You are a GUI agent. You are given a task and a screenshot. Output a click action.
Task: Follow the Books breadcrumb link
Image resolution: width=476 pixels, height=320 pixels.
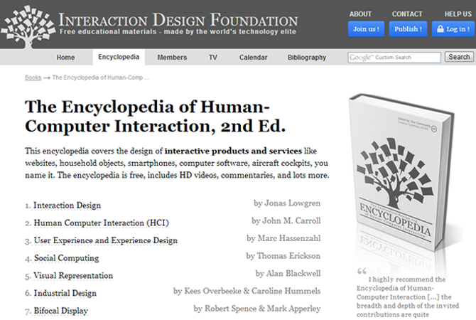point(33,78)
